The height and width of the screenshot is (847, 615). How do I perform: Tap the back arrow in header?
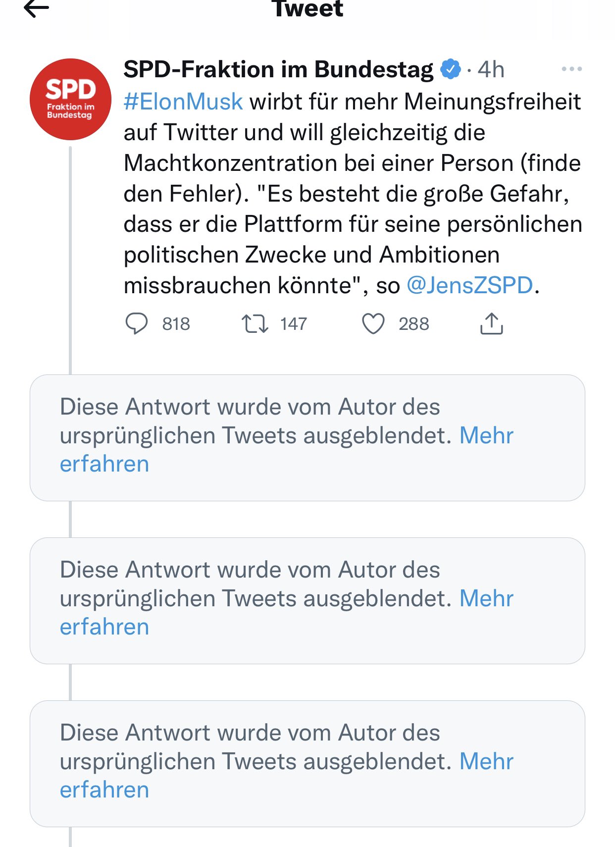[x=36, y=8]
